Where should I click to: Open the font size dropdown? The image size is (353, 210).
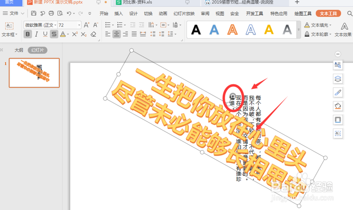pos(79,25)
